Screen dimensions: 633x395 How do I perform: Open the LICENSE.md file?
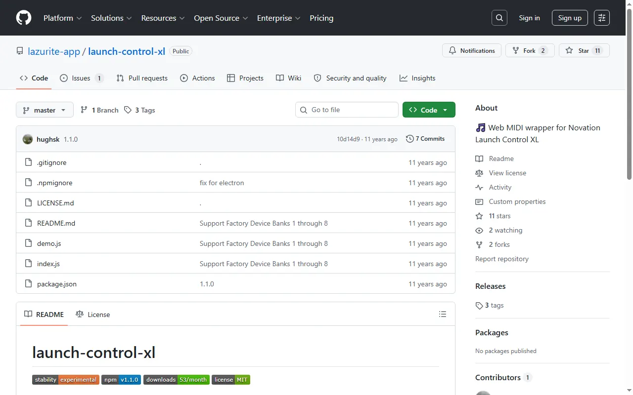pos(55,203)
